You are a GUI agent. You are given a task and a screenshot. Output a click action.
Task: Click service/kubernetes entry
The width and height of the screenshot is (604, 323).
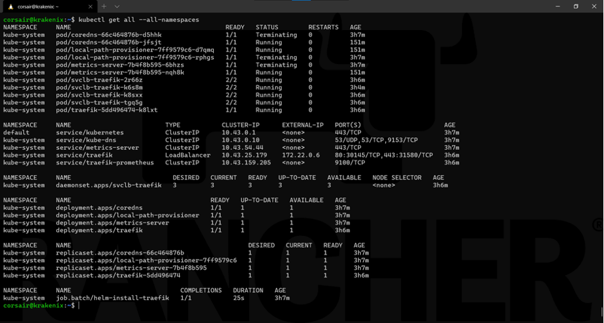tap(90, 133)
